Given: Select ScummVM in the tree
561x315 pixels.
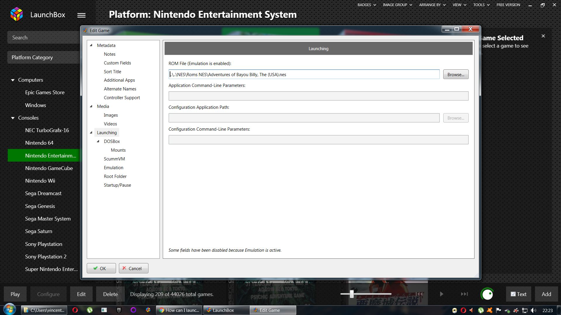Looking at the screenshot, I should (x=114, y=159).
